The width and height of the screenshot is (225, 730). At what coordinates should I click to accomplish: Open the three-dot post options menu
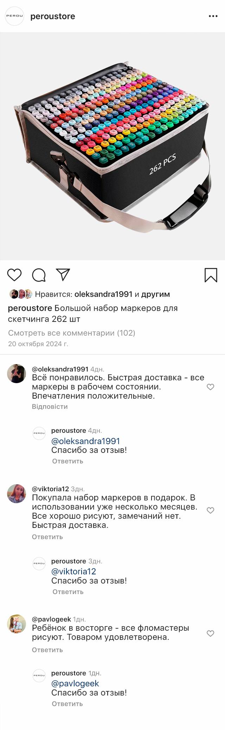[213, 16]
